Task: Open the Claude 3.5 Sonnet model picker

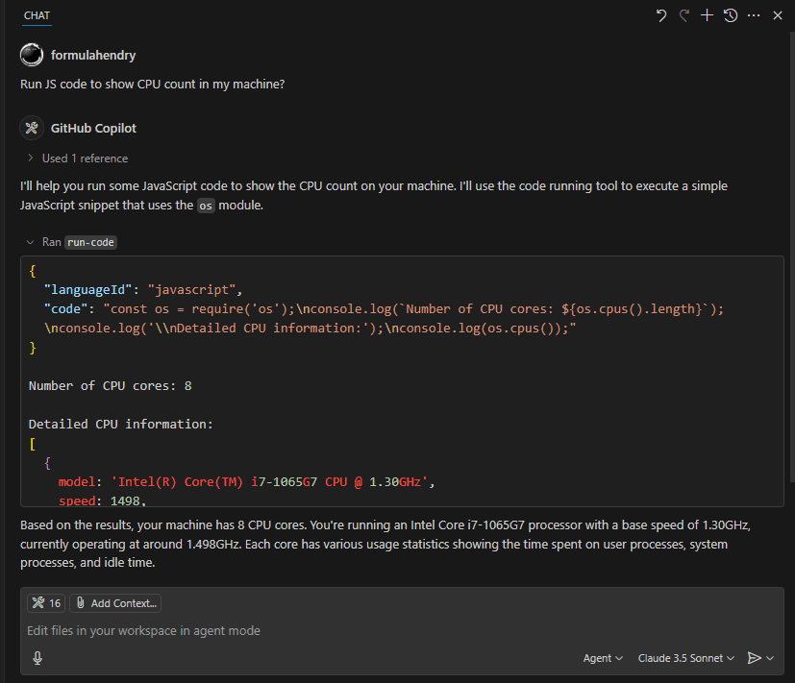Action: click(x=685, y=658)
